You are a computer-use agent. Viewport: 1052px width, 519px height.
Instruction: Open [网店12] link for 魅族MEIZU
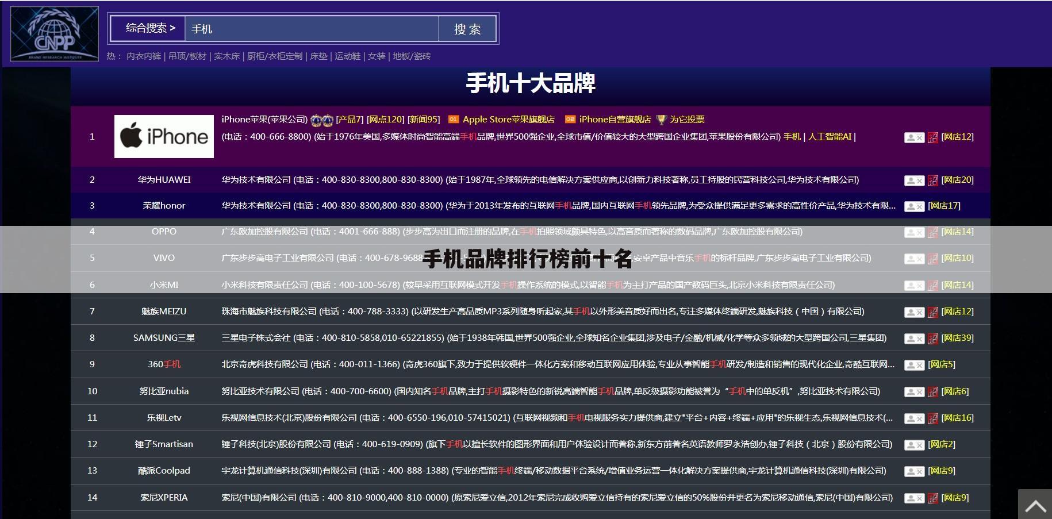pyautogui.click(x=957, y=312)
